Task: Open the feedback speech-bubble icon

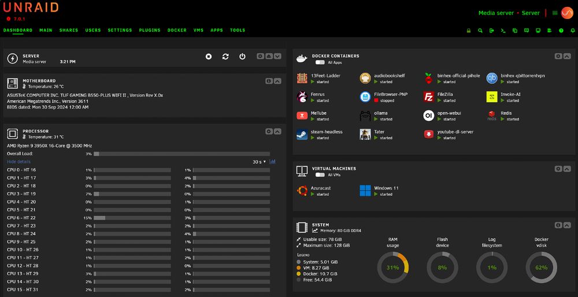Action: pyautogui.click(x=527, y=31)
